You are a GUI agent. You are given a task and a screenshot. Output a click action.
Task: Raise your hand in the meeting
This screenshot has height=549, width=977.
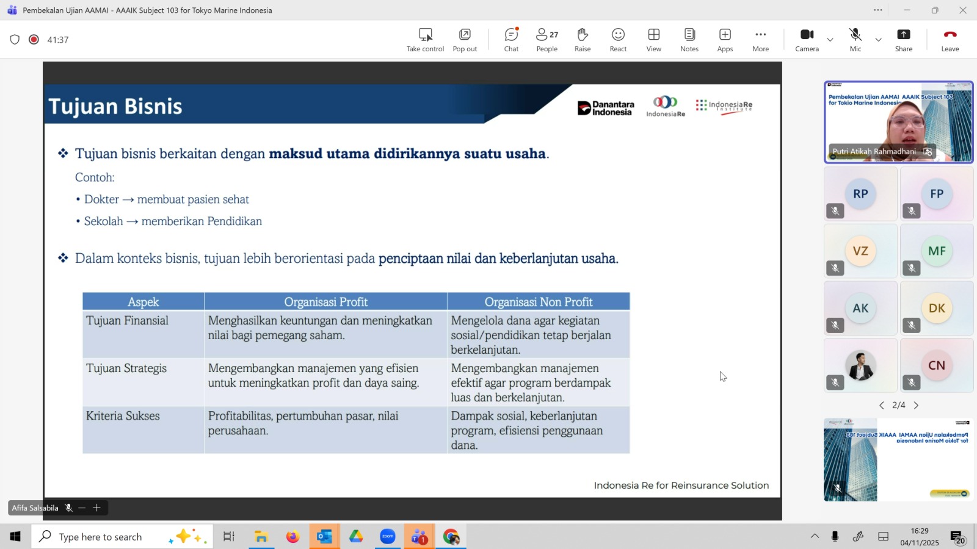click(x=582, y=40)
